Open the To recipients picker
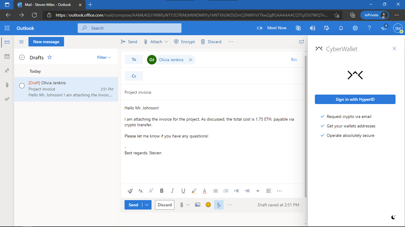The image size is (405, 227). click(134, 59)
